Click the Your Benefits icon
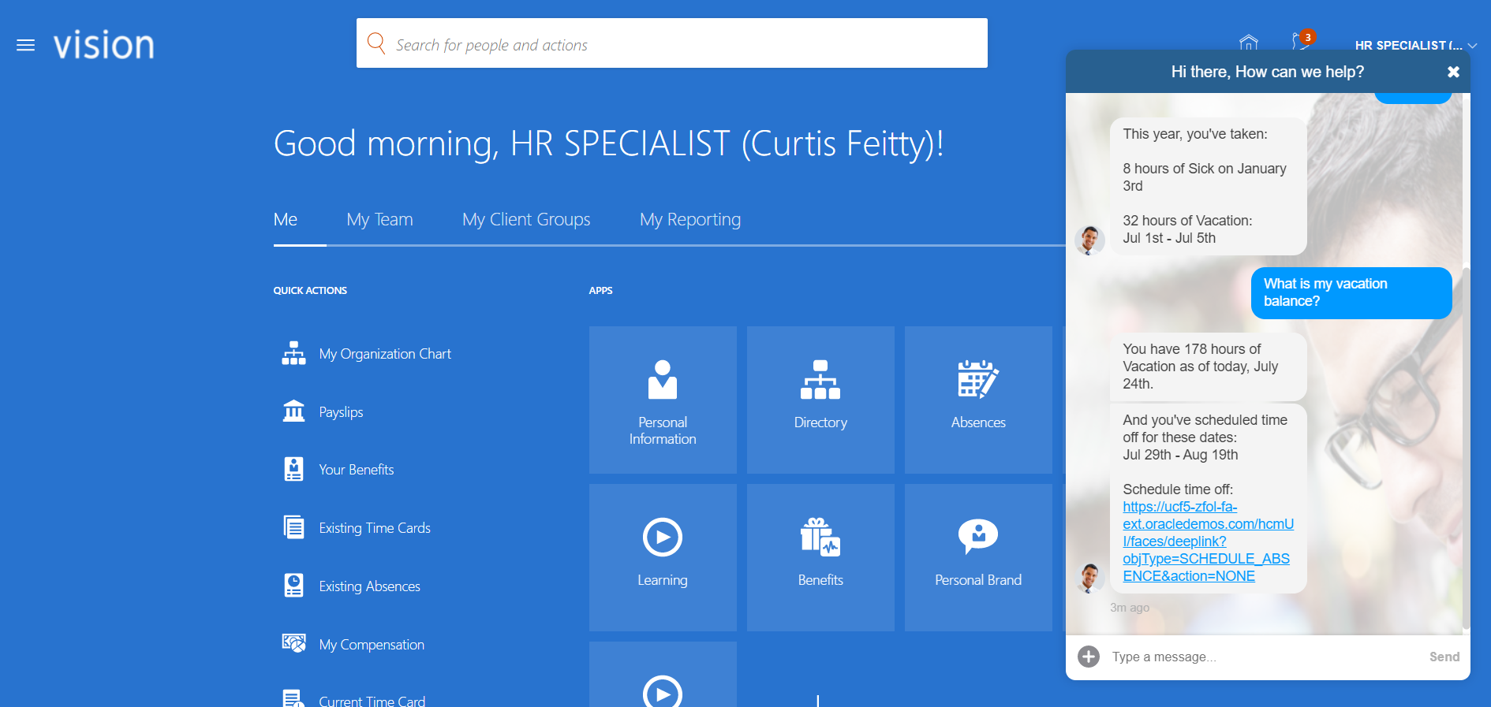Screen dimensions: 1491x707 pyautogui.click(x=293, y=469)
